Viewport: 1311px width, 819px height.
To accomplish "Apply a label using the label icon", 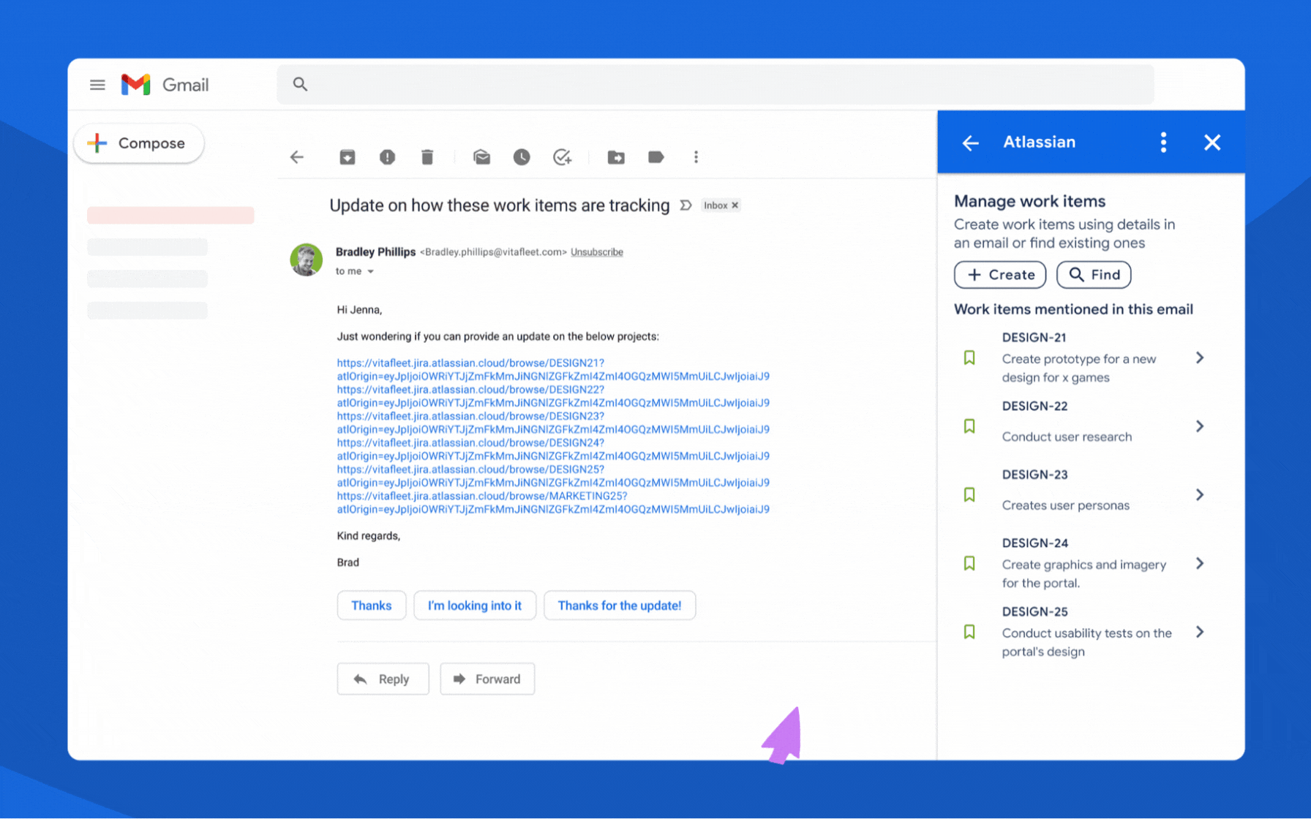I will pyautogui.click(x=655, y=157).
